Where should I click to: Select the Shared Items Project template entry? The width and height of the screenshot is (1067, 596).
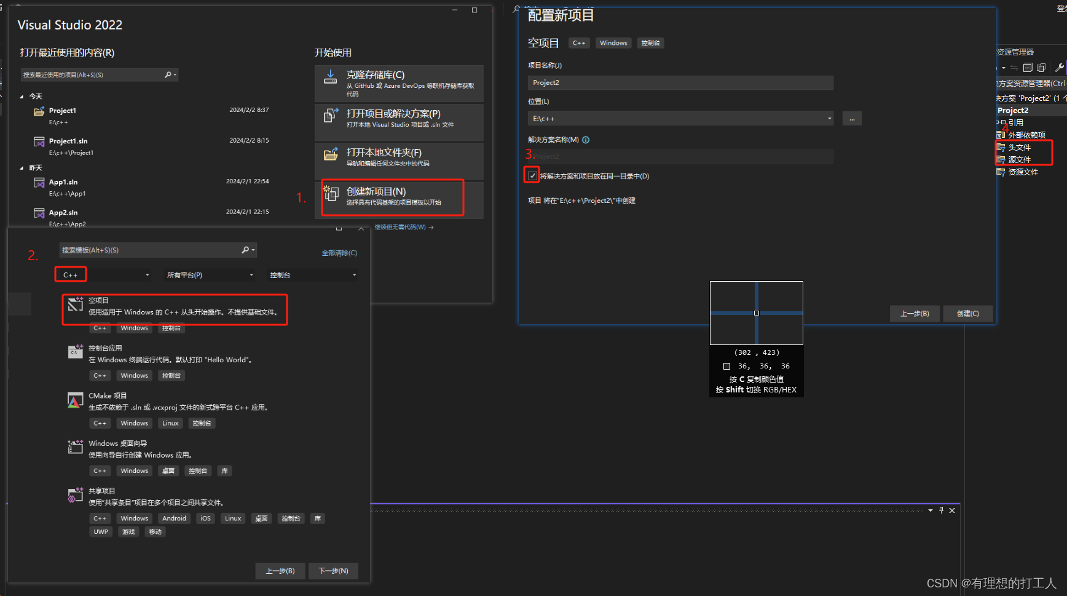click(209, 511)
